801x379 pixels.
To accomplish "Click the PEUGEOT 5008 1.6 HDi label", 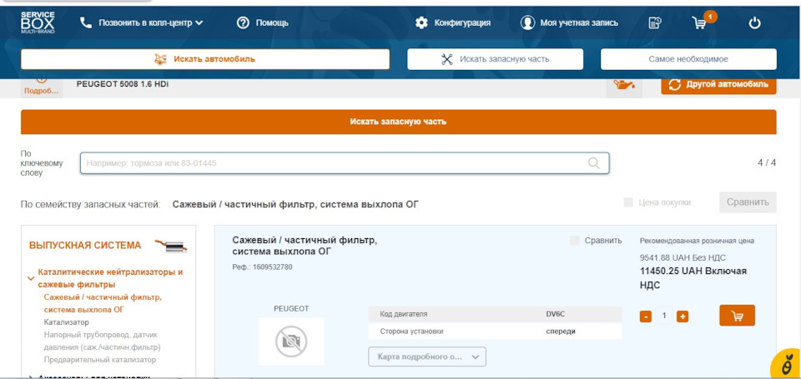I will pos(123,84).
